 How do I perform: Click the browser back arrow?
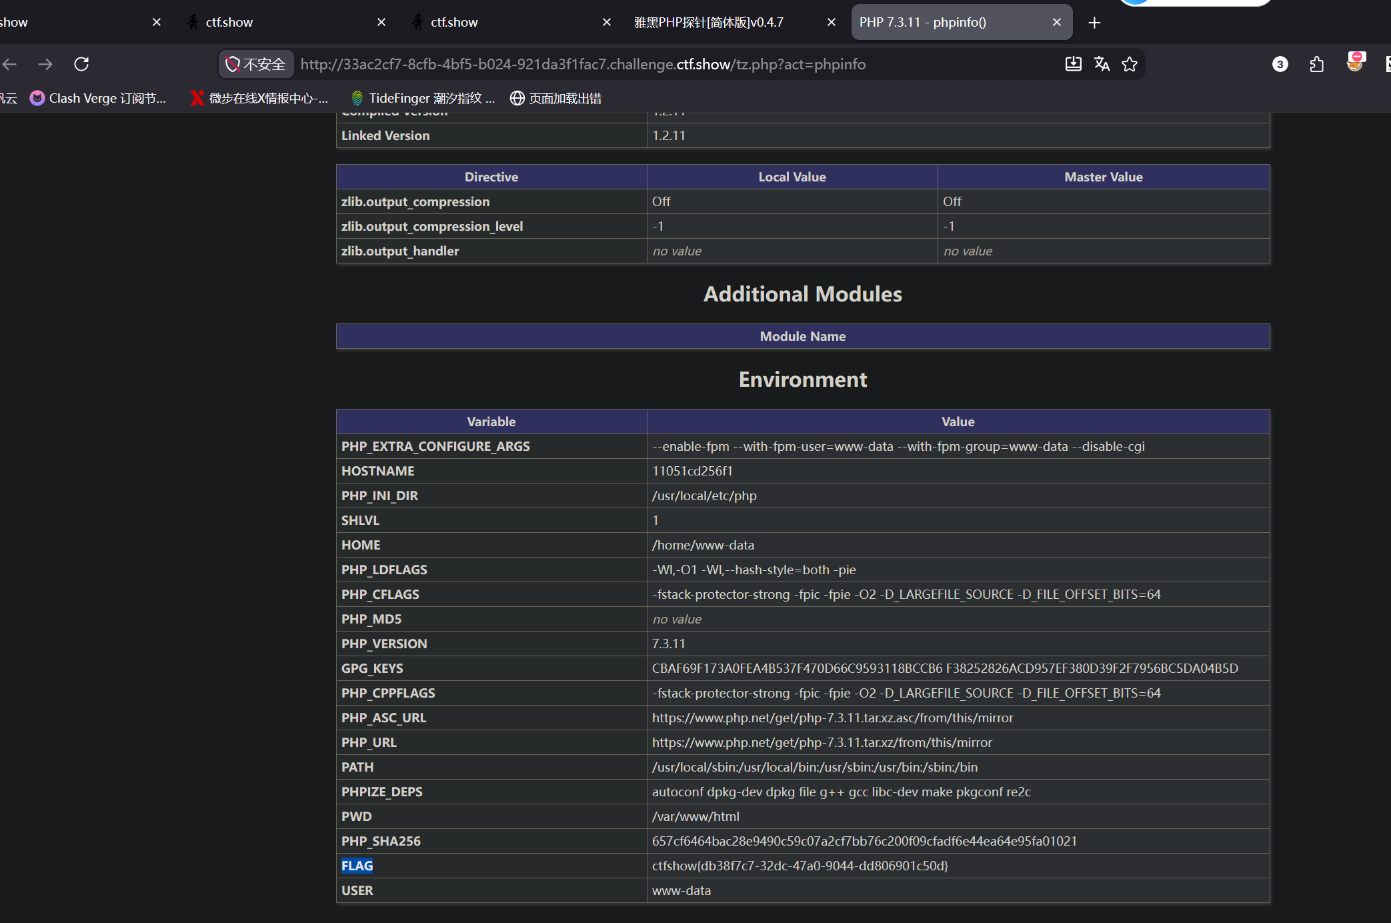pos(9,64)
